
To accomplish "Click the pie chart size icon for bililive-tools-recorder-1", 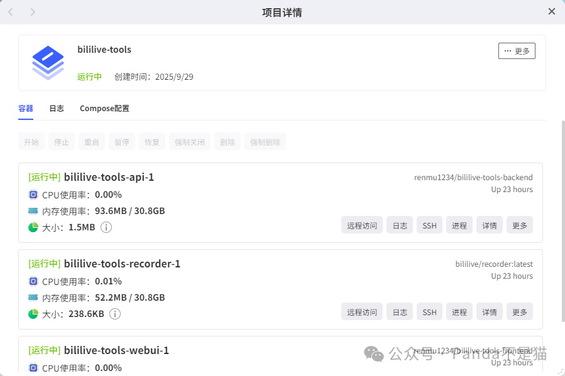I will coord(33,314).
